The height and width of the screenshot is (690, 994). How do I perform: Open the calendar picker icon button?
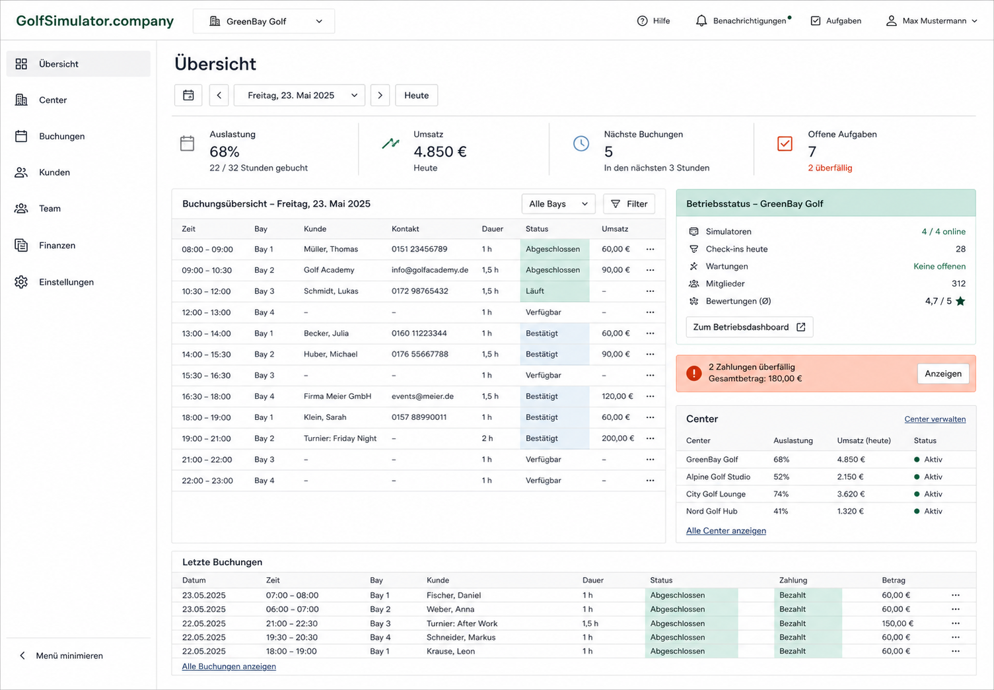point(188,95)
